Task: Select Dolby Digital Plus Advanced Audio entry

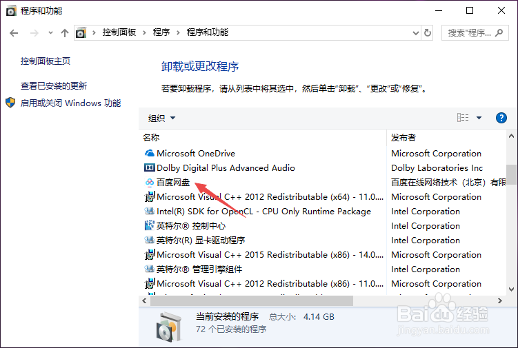Action: [x=226, y=167]
